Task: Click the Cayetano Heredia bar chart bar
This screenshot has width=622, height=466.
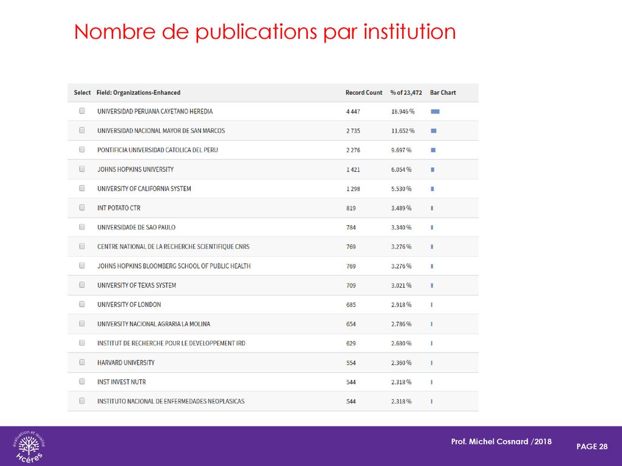Action: (x=435, y=112)
